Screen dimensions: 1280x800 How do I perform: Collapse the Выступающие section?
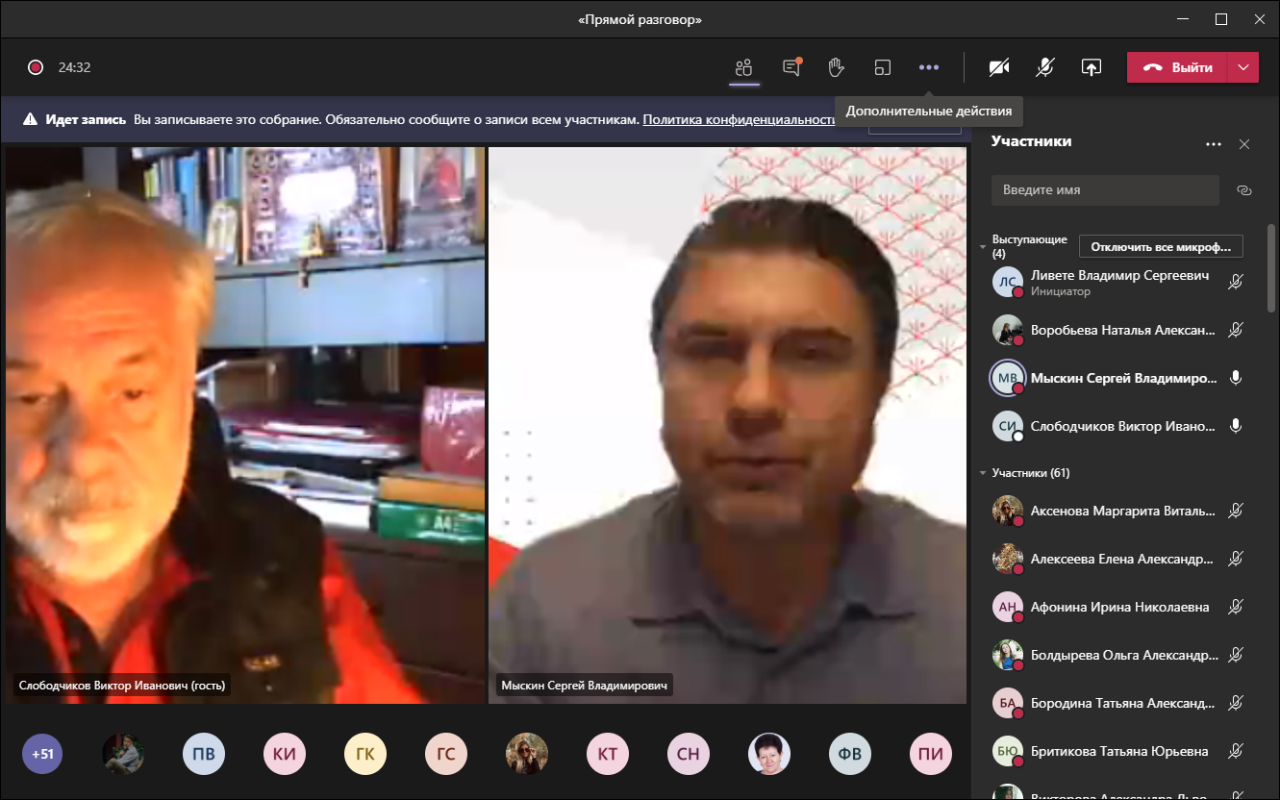(982, 247)
